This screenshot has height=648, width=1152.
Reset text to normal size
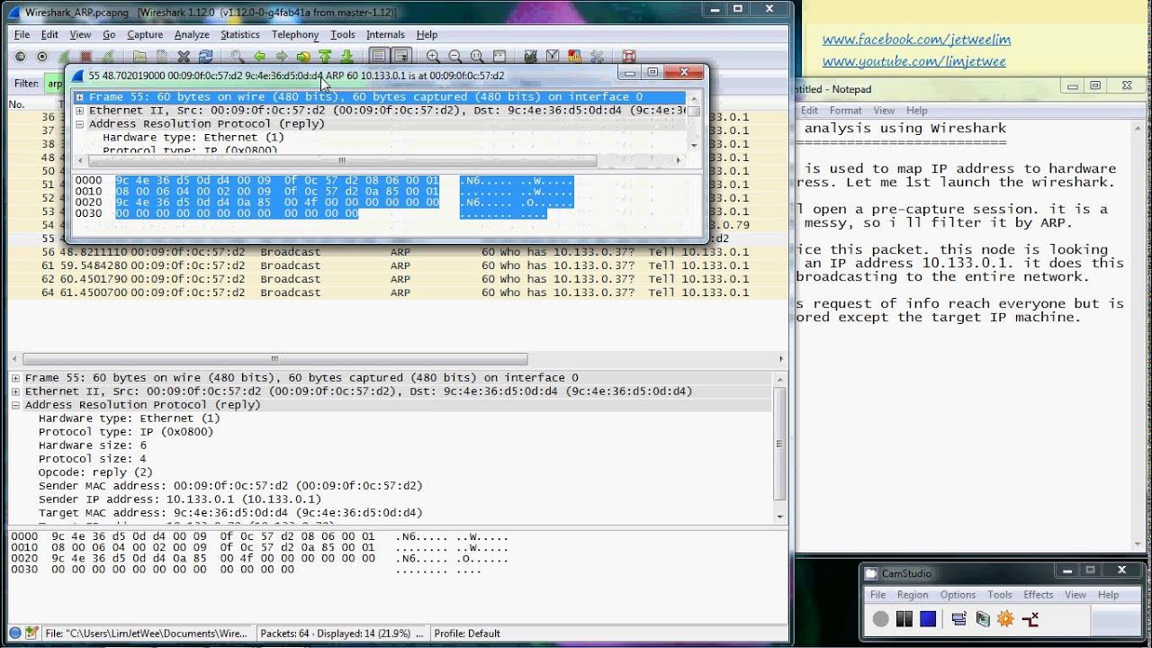pos(477,56)
